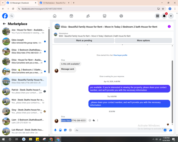Record a voice clip with microphone icon
This screenshot has width=178, height=142.
coord(55,130)
